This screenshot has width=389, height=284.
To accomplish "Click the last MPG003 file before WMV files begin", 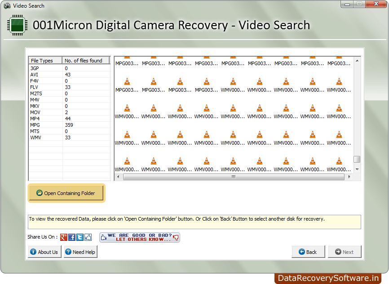I will click(x=207, y=85).
